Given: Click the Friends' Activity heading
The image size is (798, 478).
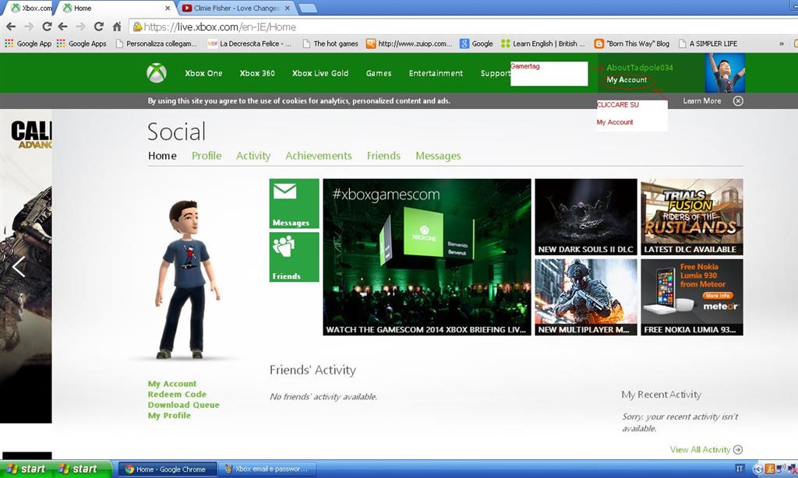Looking at the screenshot, I should coord(312,370).
